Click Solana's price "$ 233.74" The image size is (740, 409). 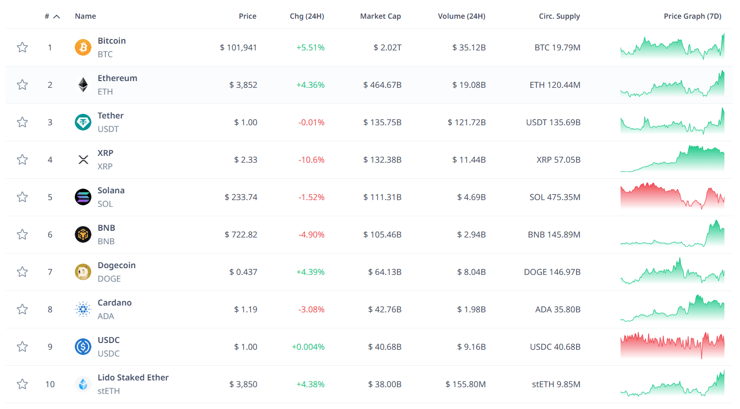[241, 197]
